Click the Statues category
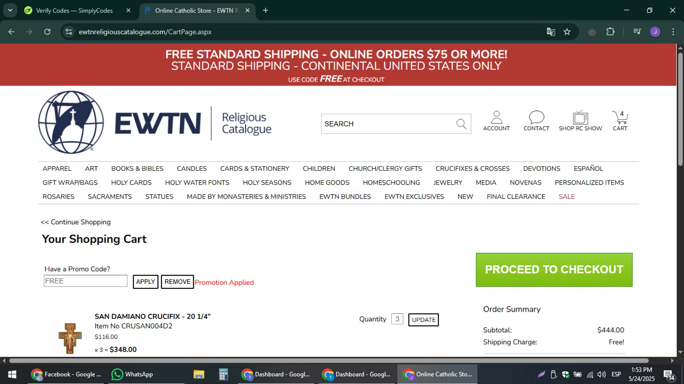The image size is (684, 384). (x=159, y=197)
